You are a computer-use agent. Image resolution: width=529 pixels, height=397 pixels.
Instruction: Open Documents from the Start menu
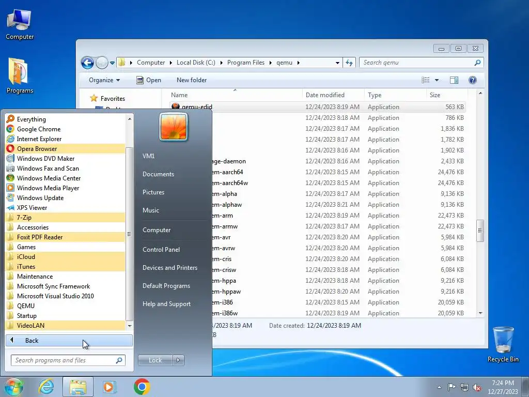(x=158, y=174)
